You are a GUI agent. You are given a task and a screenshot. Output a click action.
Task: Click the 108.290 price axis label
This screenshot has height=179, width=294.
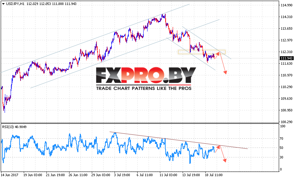(287, 122)
